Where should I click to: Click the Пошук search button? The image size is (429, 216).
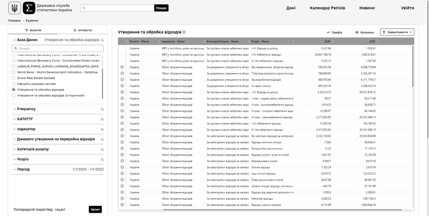click(x=161, y=8)
